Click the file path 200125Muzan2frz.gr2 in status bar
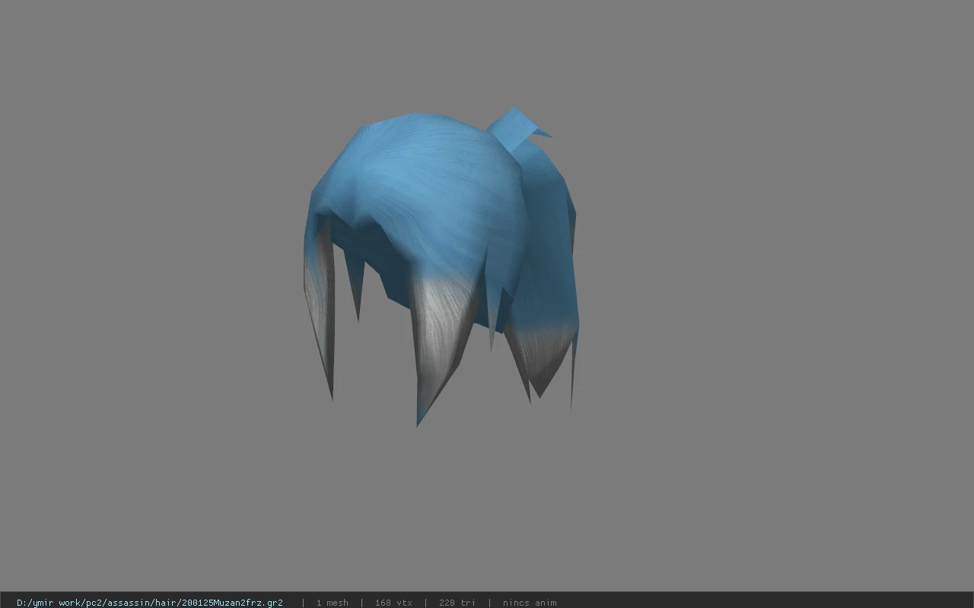 [x=150, y=603]
